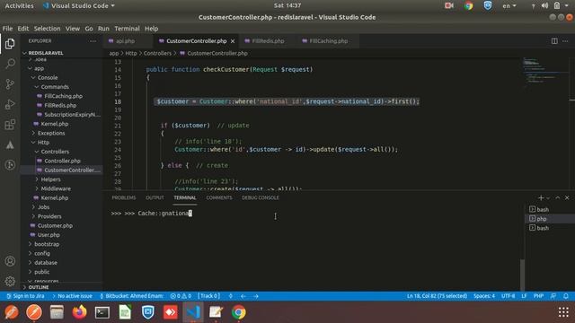The image size is (575, 323).
Task: Open the notifications bell in status bar
Action: (566, 296)
